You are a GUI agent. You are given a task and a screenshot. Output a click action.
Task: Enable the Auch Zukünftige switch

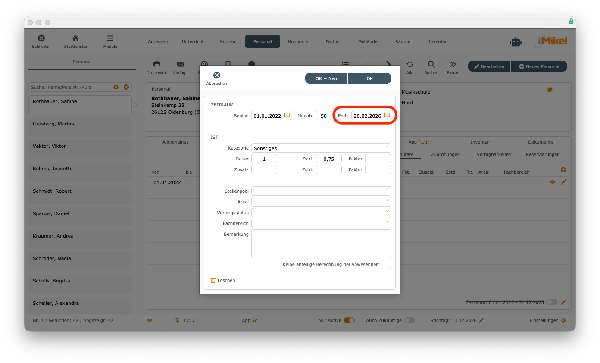(x=409, y=320)
